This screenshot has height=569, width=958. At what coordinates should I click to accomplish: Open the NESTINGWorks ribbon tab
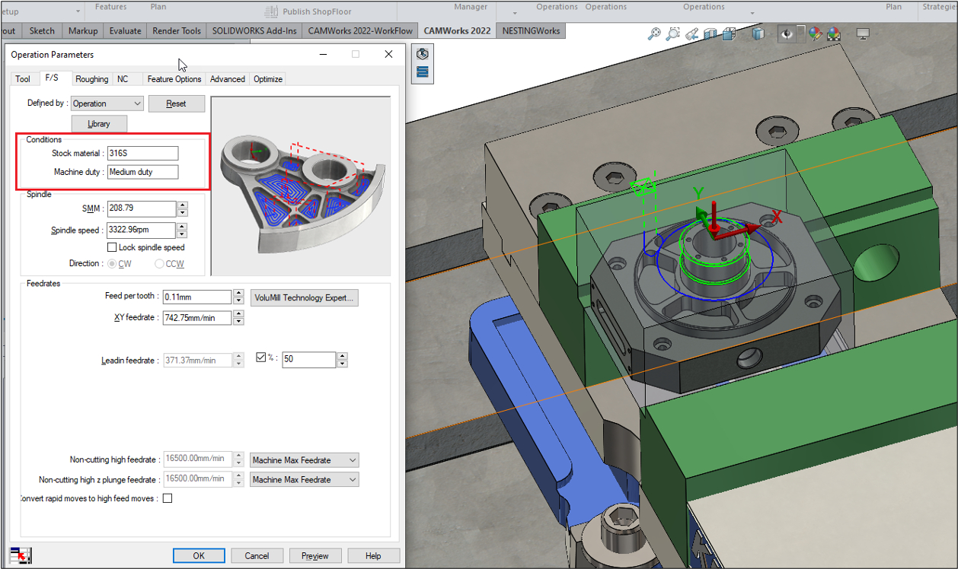coord(531,31)
